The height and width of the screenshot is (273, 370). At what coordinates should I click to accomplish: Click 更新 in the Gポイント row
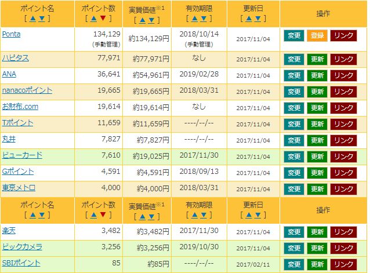pyautogui.click(x=317, y=173)
